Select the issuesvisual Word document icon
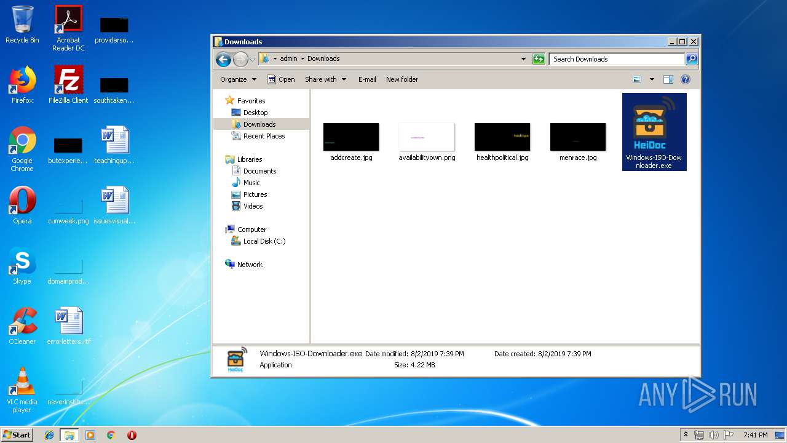This screenshot has height=443, width=787. click(114, 206)
